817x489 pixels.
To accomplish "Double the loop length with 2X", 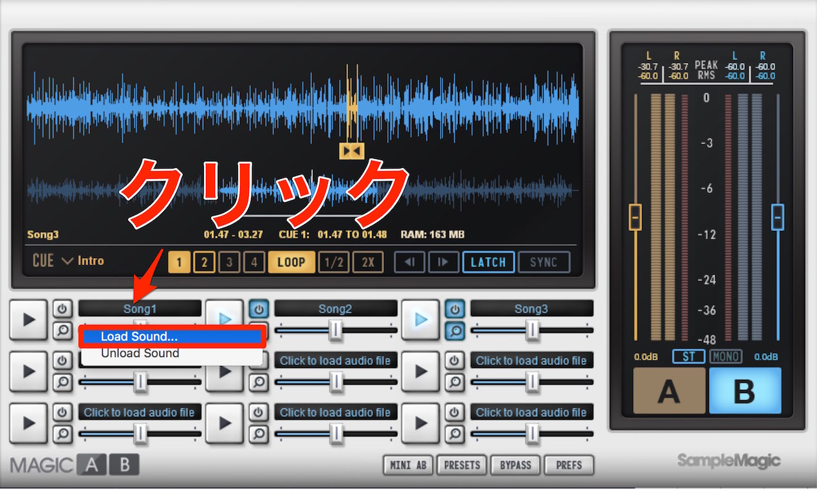I will tap(368, 263).
